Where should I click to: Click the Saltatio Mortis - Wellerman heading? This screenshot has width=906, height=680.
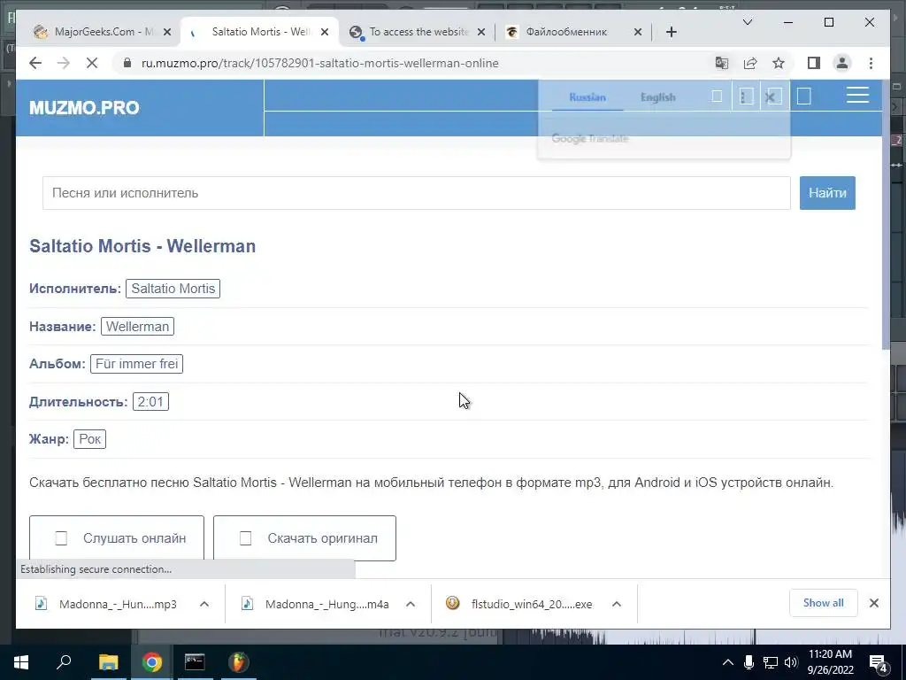coord(142,246)
